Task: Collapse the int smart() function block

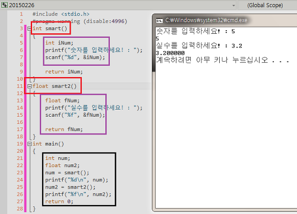Action: pos(29,28)
